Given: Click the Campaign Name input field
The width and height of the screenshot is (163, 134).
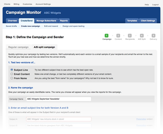Looking at the screenshot, I should 59,99.
